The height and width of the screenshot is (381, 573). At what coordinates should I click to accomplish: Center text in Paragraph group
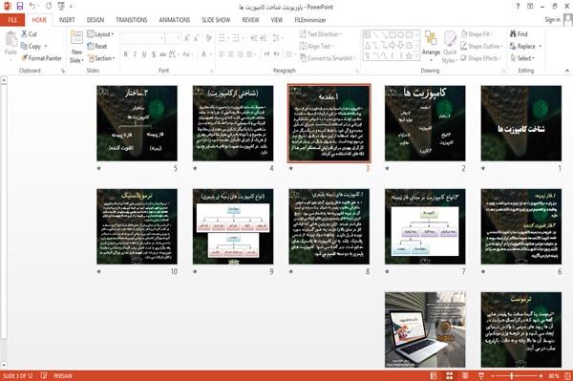point(230,54)
